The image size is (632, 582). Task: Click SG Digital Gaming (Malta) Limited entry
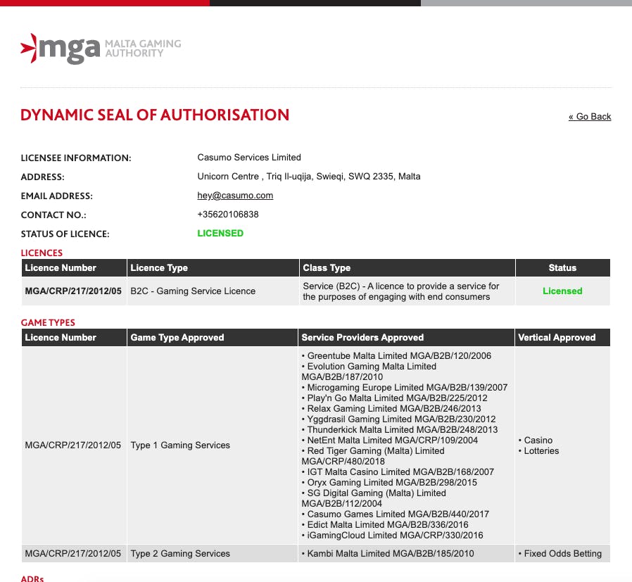click(x=374, y=498)
